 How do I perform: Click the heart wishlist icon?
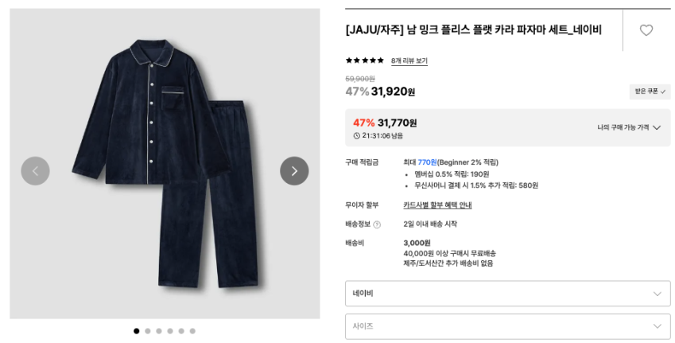point(646,30)
